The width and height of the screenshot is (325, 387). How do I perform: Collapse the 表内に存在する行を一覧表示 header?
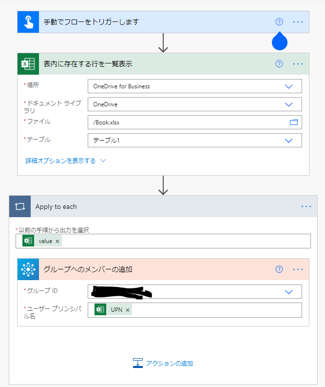click(x=163, y=64)
